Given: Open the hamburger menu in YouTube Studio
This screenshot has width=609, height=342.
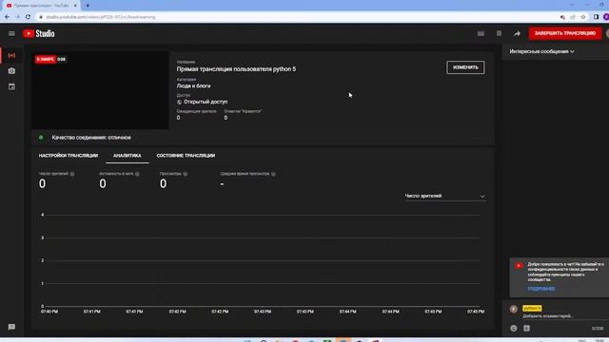Looking at the screenshot, I should [x=11, y=34].
